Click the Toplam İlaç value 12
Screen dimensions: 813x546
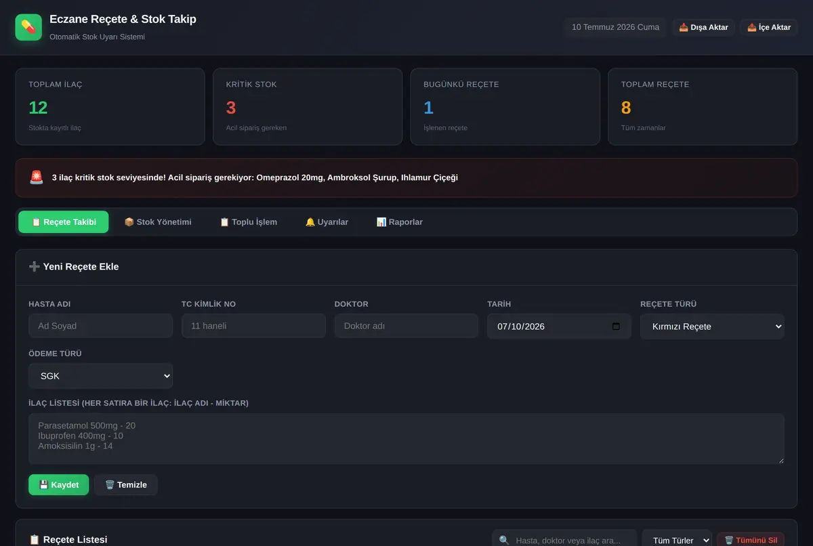coord(38,108)
